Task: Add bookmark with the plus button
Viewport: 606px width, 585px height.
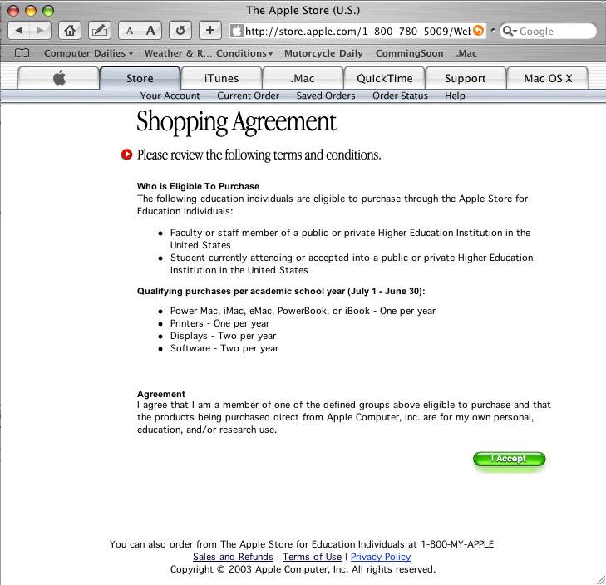Action: pyautogui.click(x=209, y=31)
